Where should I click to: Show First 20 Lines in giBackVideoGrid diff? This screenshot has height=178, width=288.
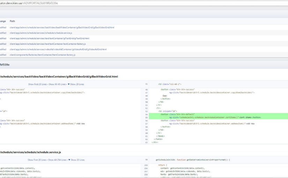[38, 84]
